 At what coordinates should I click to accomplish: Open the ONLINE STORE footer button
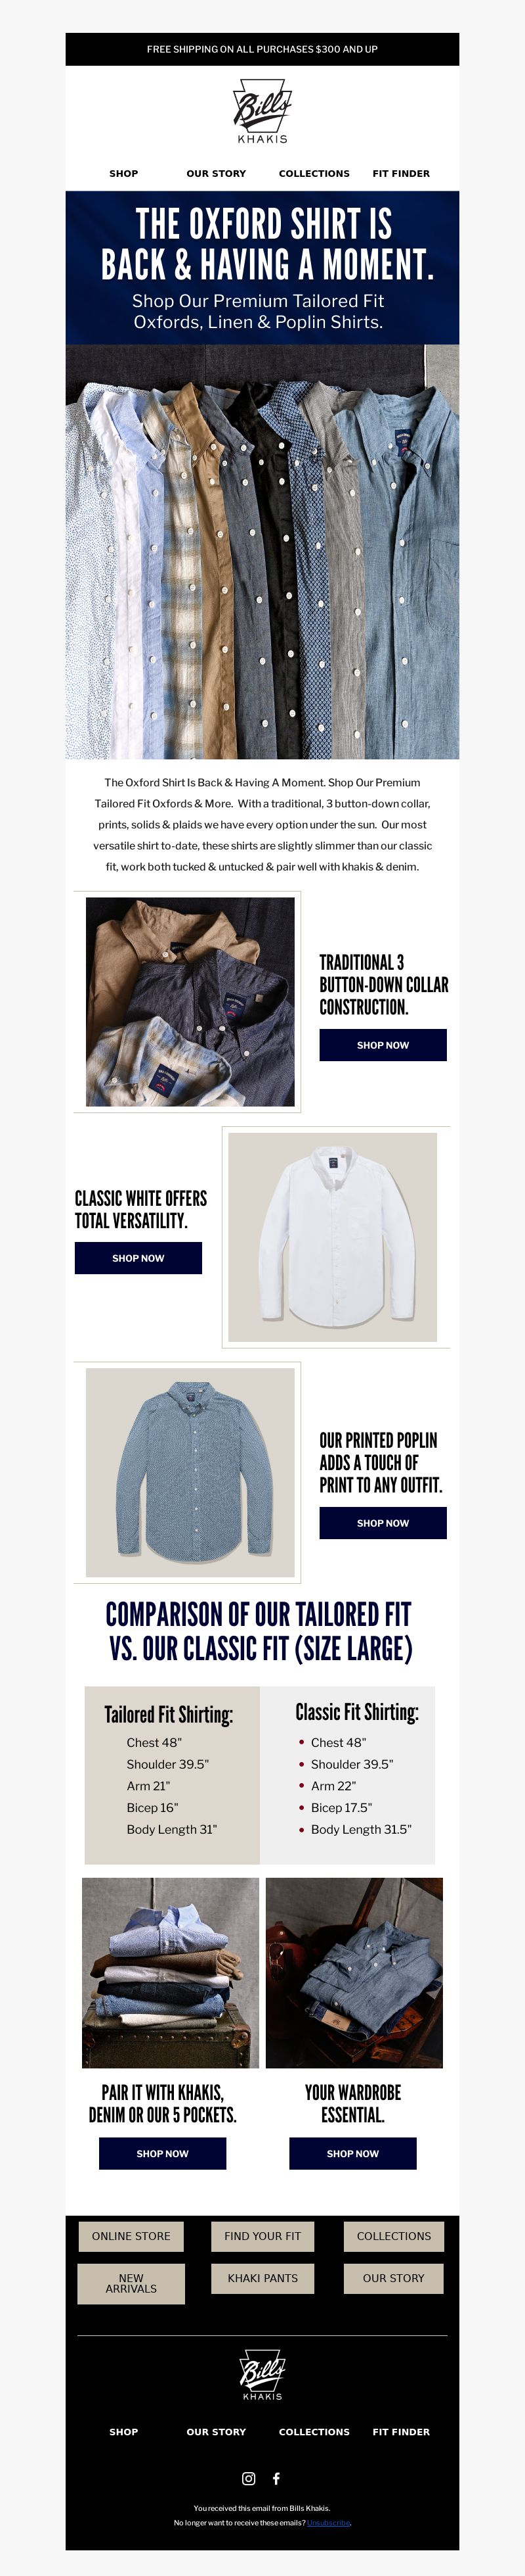(x=132, y=2236)
